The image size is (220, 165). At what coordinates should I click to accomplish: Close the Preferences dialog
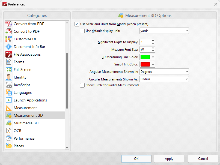click(x=216, y=4)
